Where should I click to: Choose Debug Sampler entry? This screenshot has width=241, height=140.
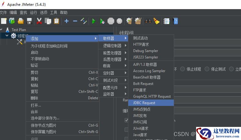(151, 51)
